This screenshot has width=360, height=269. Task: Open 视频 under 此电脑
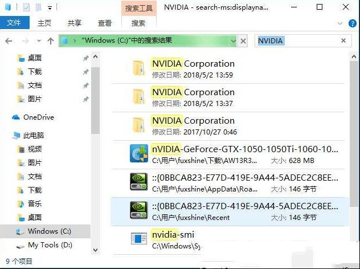(35, 149)
